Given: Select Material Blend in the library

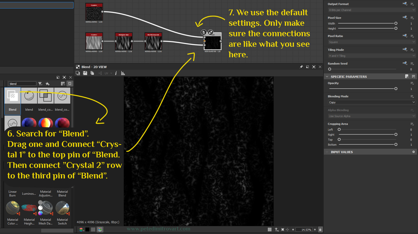Looking at the screenshot, I should click(x=62, y=193).
